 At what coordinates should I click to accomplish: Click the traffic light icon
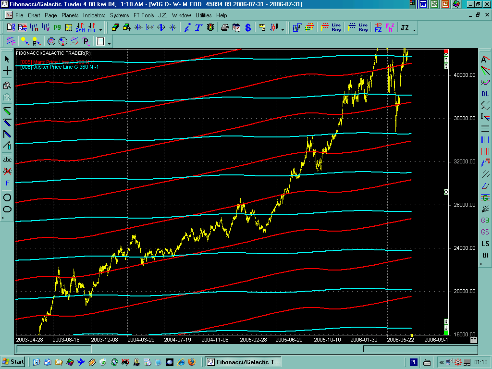tap(210, 28)
